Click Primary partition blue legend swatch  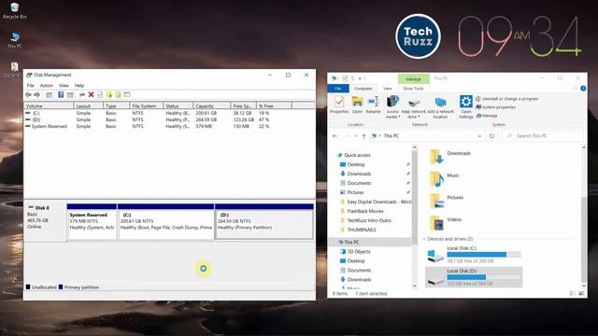point(61,287)
